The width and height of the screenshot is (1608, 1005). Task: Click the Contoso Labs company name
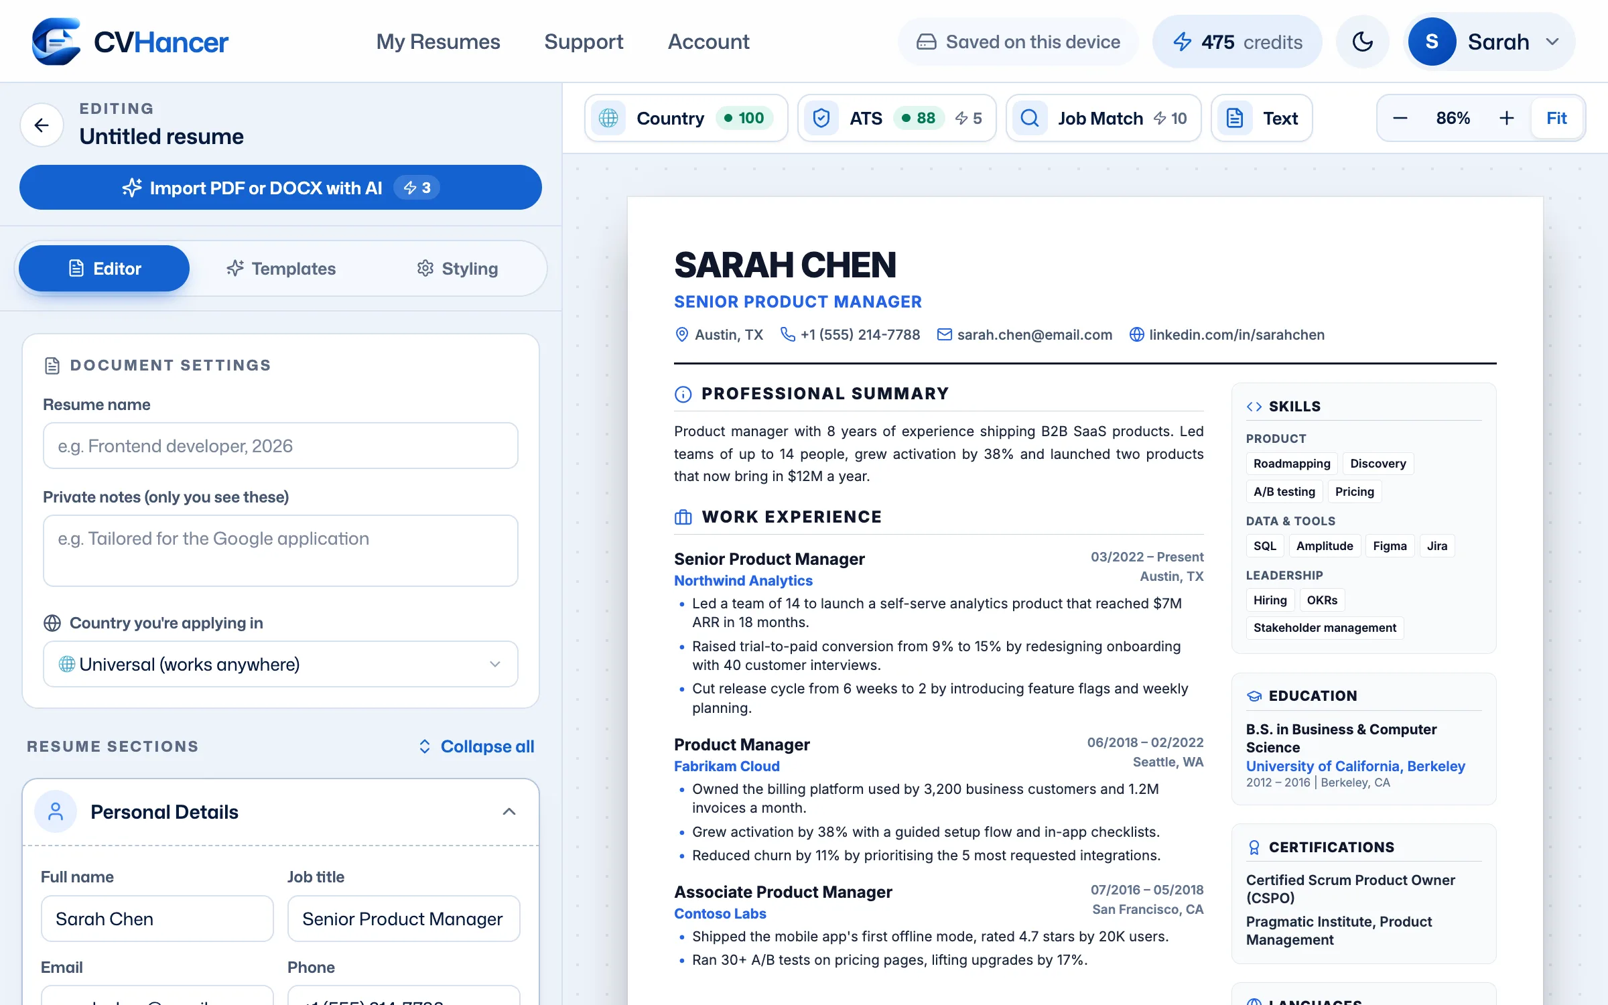720,913
